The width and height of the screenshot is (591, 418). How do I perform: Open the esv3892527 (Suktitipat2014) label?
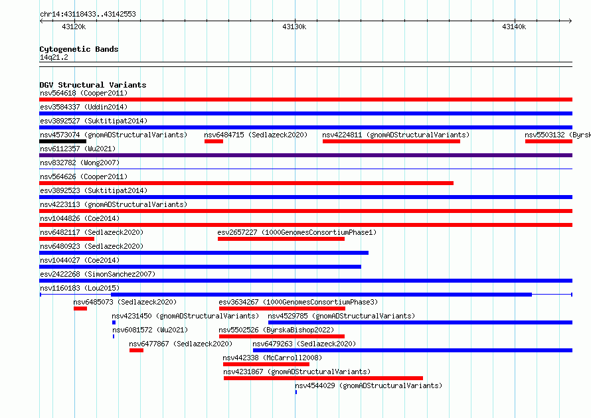click(x=94, y=121)
